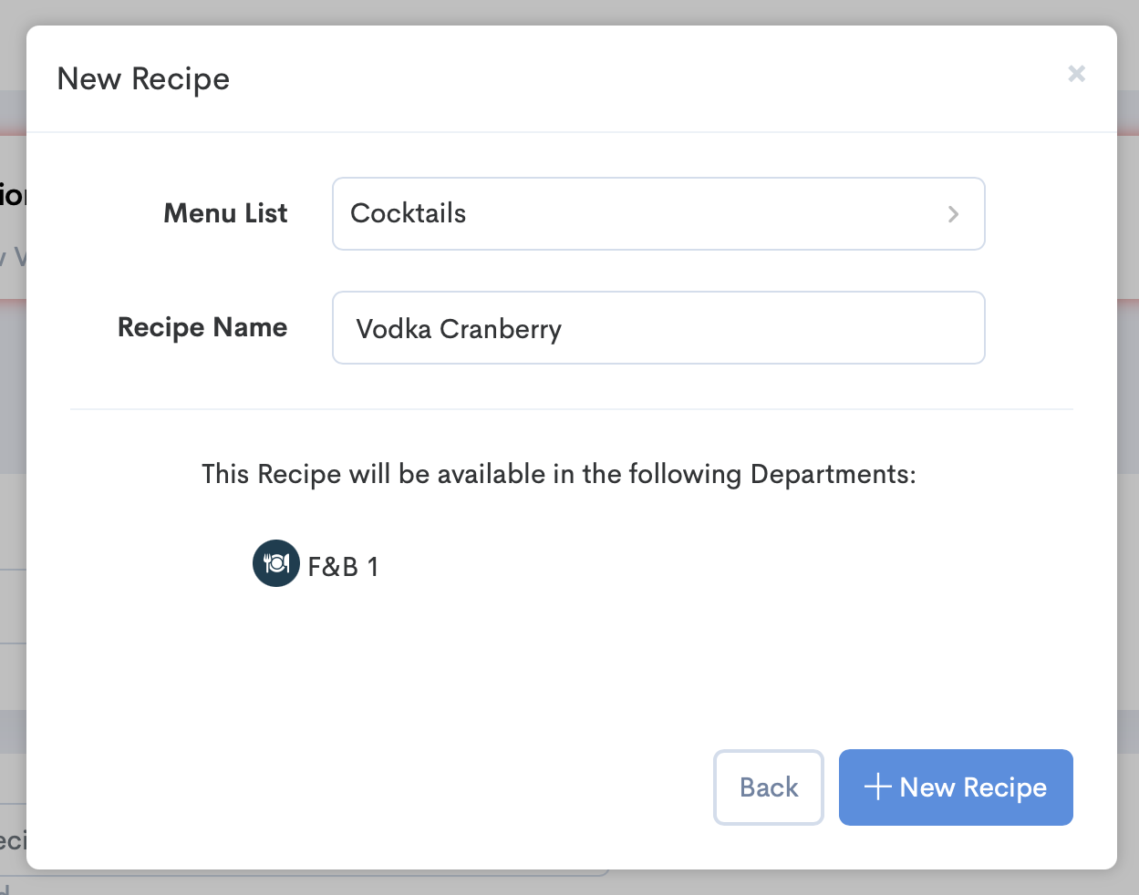Click the Recipe Name text field
The image size is (1139, 895).
658,327
